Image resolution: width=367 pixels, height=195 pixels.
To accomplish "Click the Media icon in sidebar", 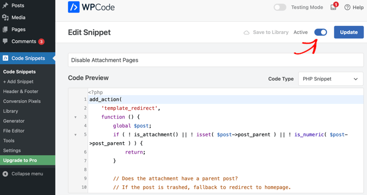I will (5, 18).
